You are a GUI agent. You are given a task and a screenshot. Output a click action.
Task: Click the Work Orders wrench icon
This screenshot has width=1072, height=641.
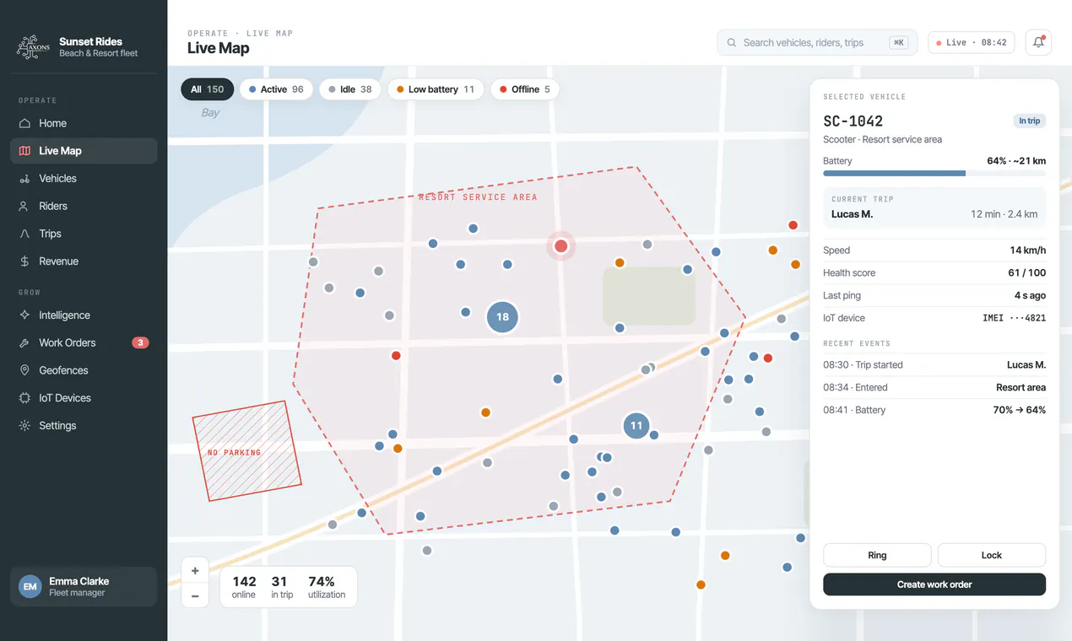click(x=24, y=343)
